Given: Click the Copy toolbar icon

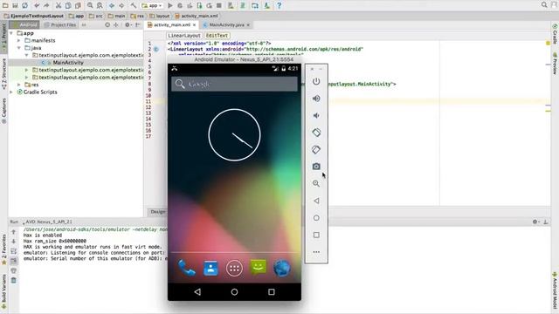Looking at the screenshot, I should [68, 5].
